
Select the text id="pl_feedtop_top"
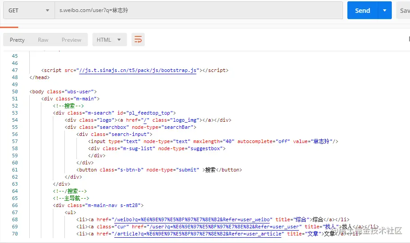click(x=145, y=113)
